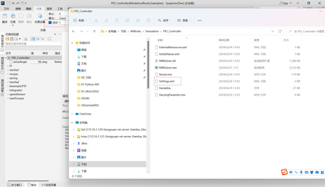Open the 文件 menu in Sysplorer
The height and width of the screenshot is (187, 325).
[7, 9]
